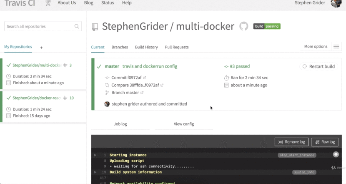Switch to the Current tab

click(98, 47)
